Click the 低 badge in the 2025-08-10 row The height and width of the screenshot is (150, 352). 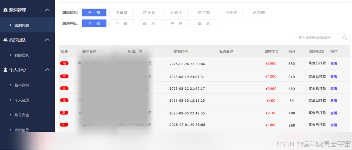click(64, 100)
